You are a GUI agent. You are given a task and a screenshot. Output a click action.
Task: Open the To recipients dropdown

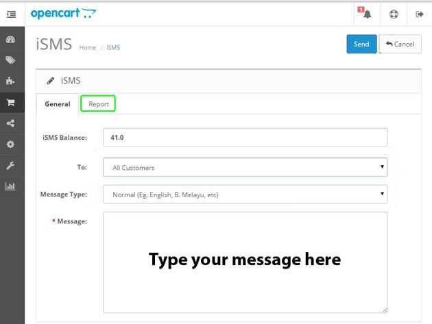245,167
